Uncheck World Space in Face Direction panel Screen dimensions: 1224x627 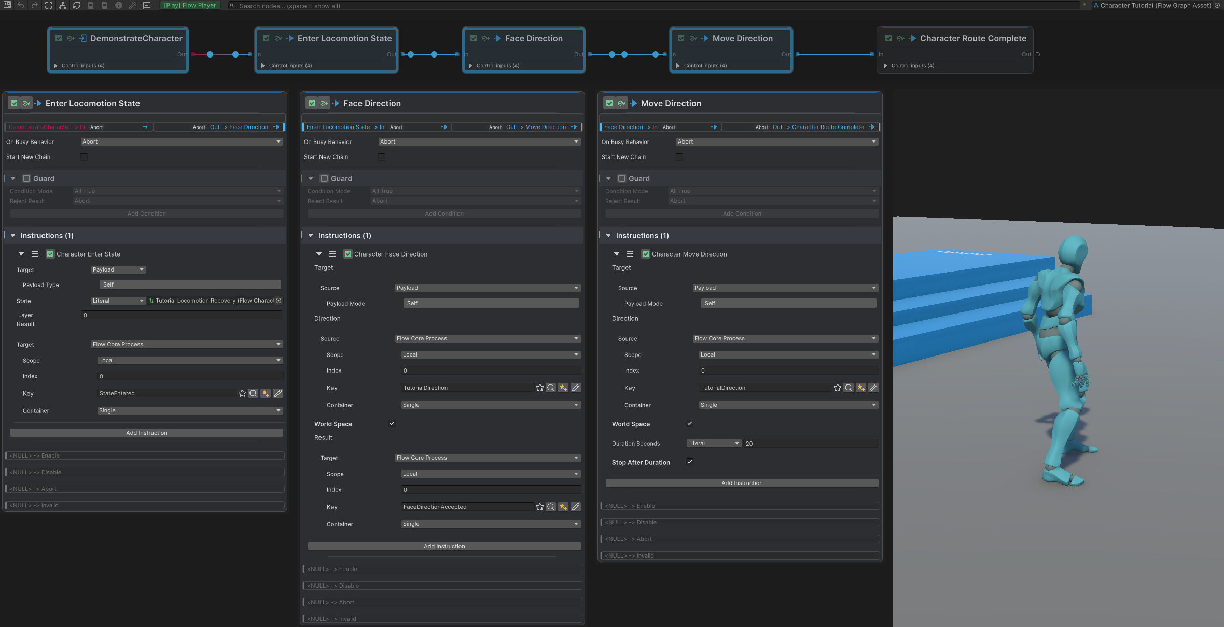[392, 424]
